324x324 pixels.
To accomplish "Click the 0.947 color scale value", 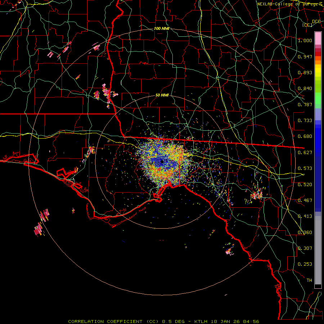I will click(305, 57).
